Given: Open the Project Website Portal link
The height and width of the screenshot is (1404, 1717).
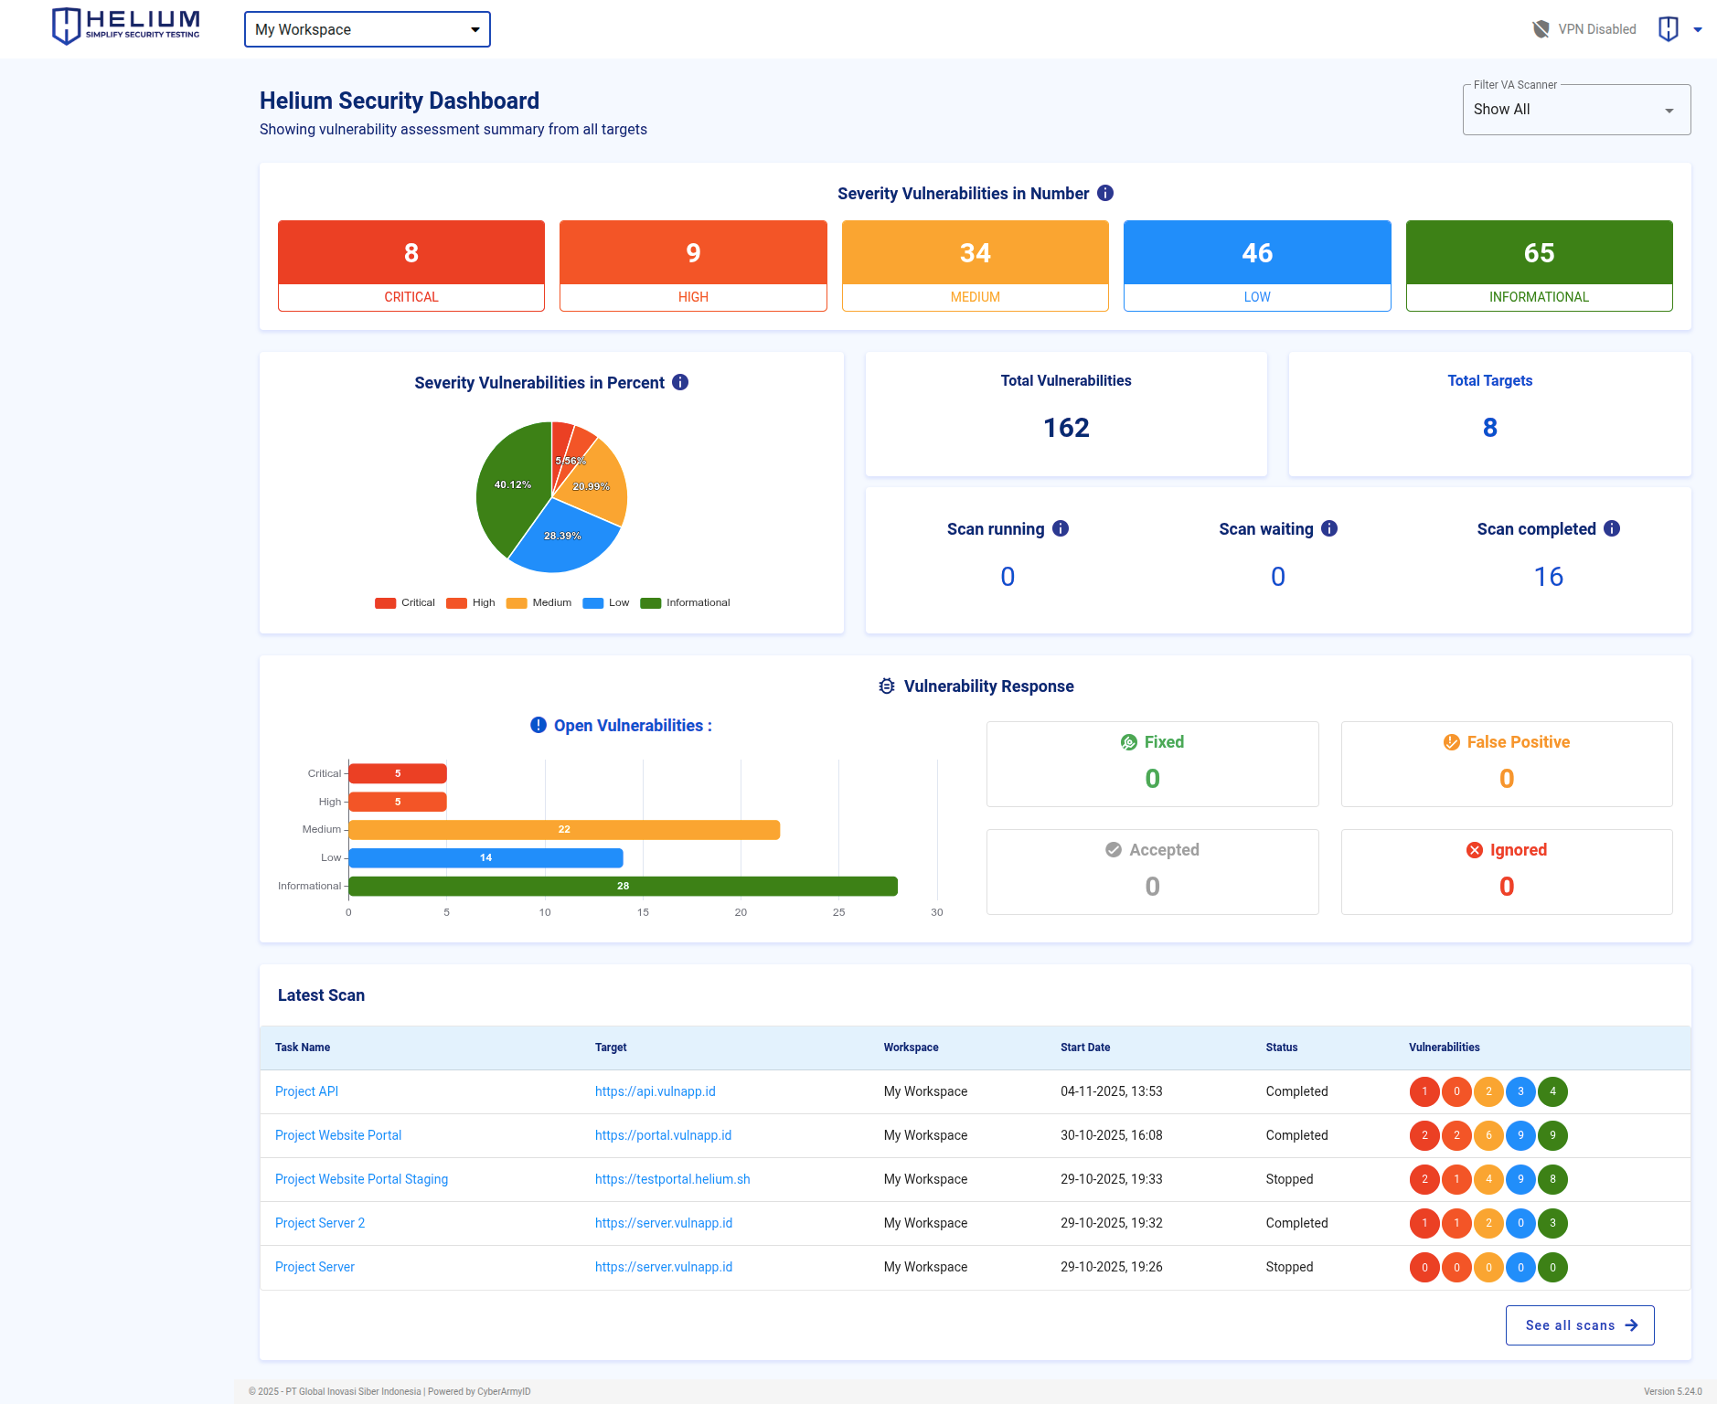Looking at the screenshot, I should click(337, 1135).
